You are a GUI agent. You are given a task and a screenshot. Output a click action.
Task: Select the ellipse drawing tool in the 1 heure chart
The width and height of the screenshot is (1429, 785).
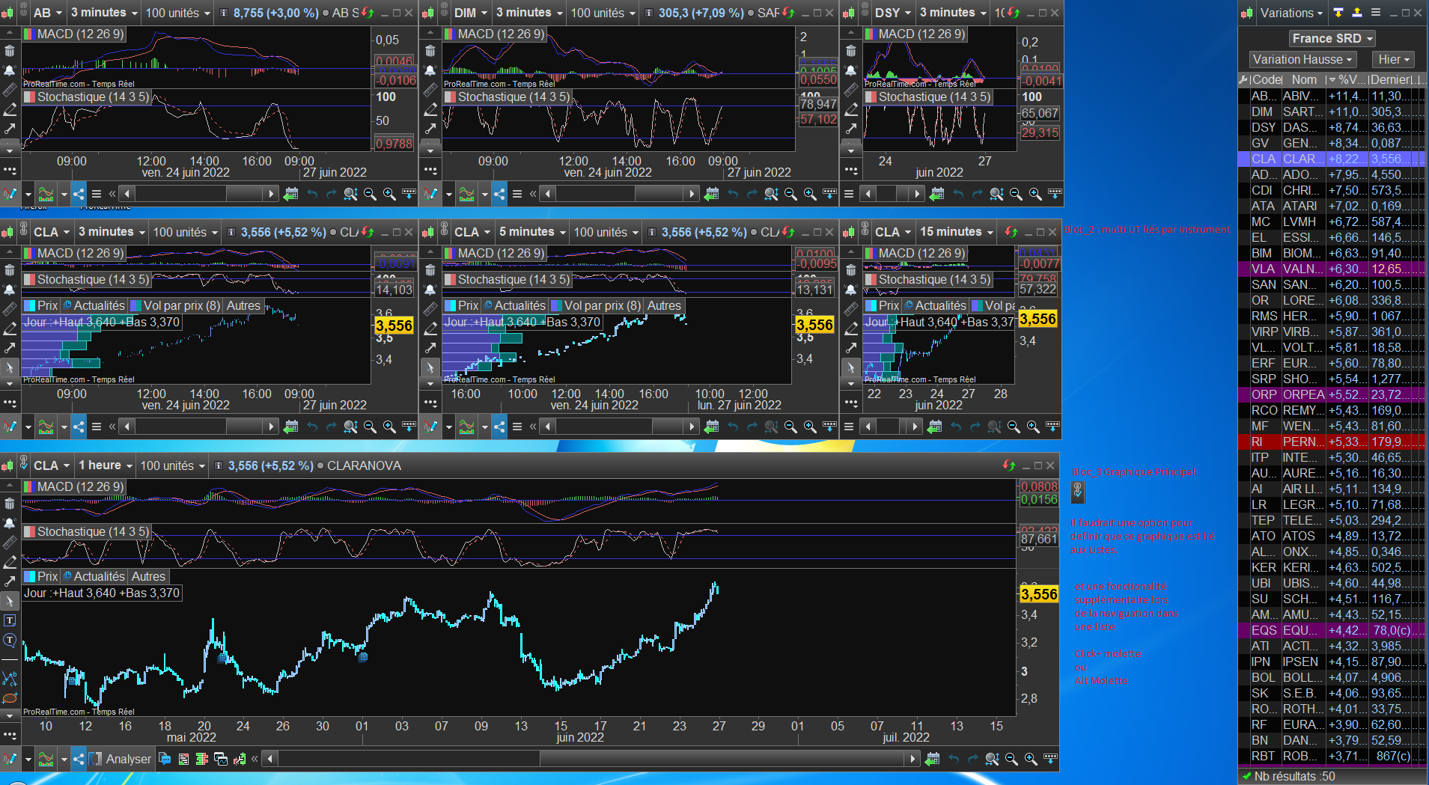point(10,698)
